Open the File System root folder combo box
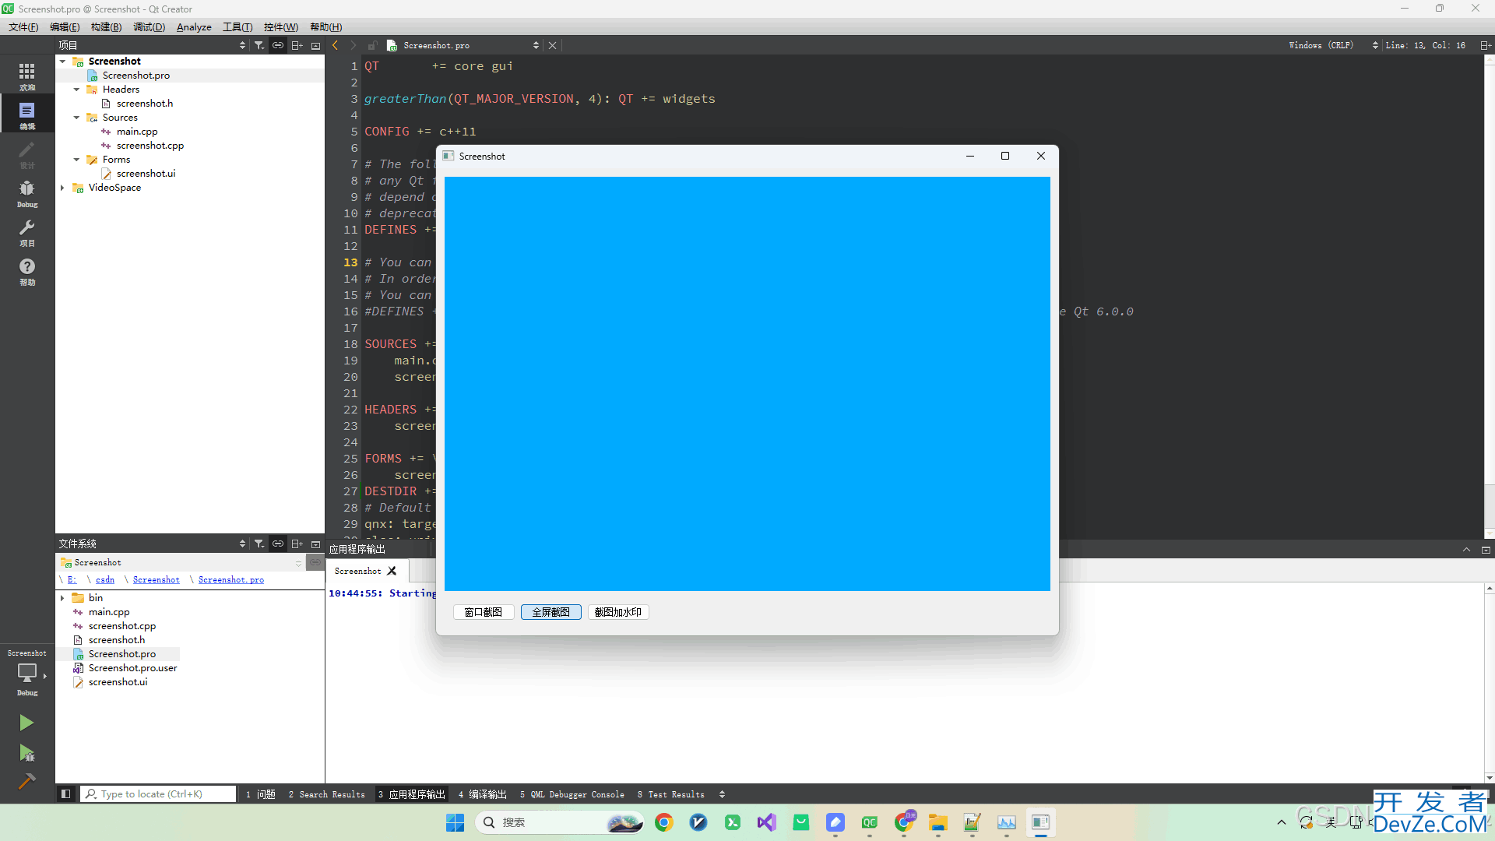The height and width of the screenshot is (841, 1495). tap(181, 562)
